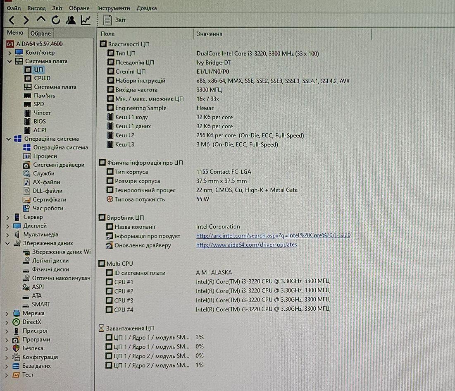455x391 pixels.
Task: Switch to the Обране tab in sidebar
Action: (x=40, y=33)
